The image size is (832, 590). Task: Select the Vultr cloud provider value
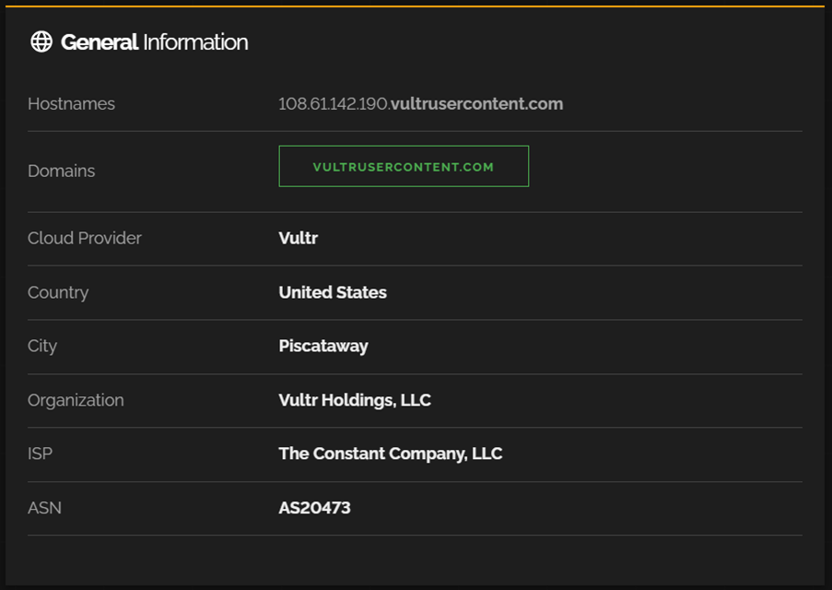point(298,238)
